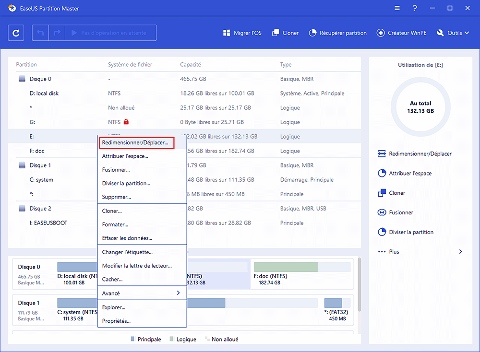Expand the Plus arrow in sidebar

click(460, 252)
